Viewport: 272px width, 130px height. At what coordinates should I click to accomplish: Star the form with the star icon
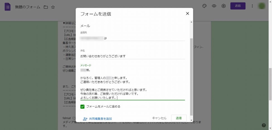(53, 7)
